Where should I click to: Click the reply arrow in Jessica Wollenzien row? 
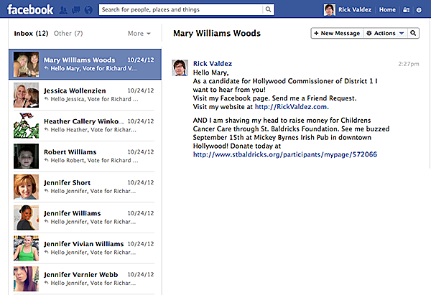click(x=47, y=99)
